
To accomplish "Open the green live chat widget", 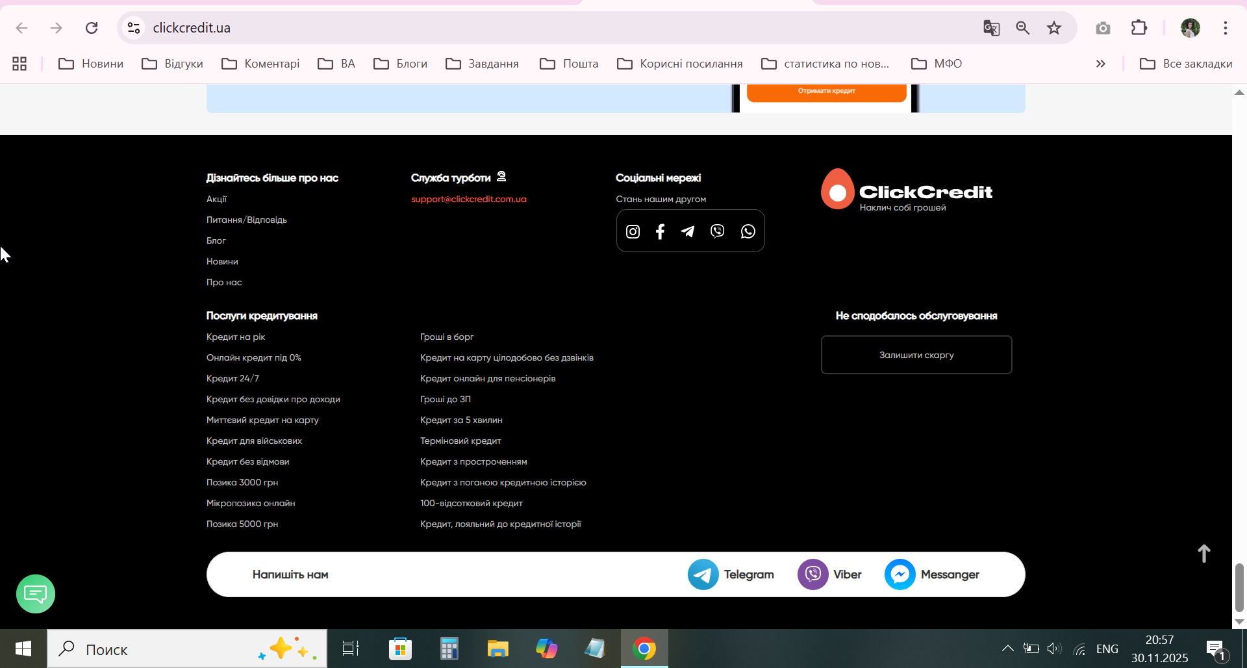I will [x=36, y=594].
